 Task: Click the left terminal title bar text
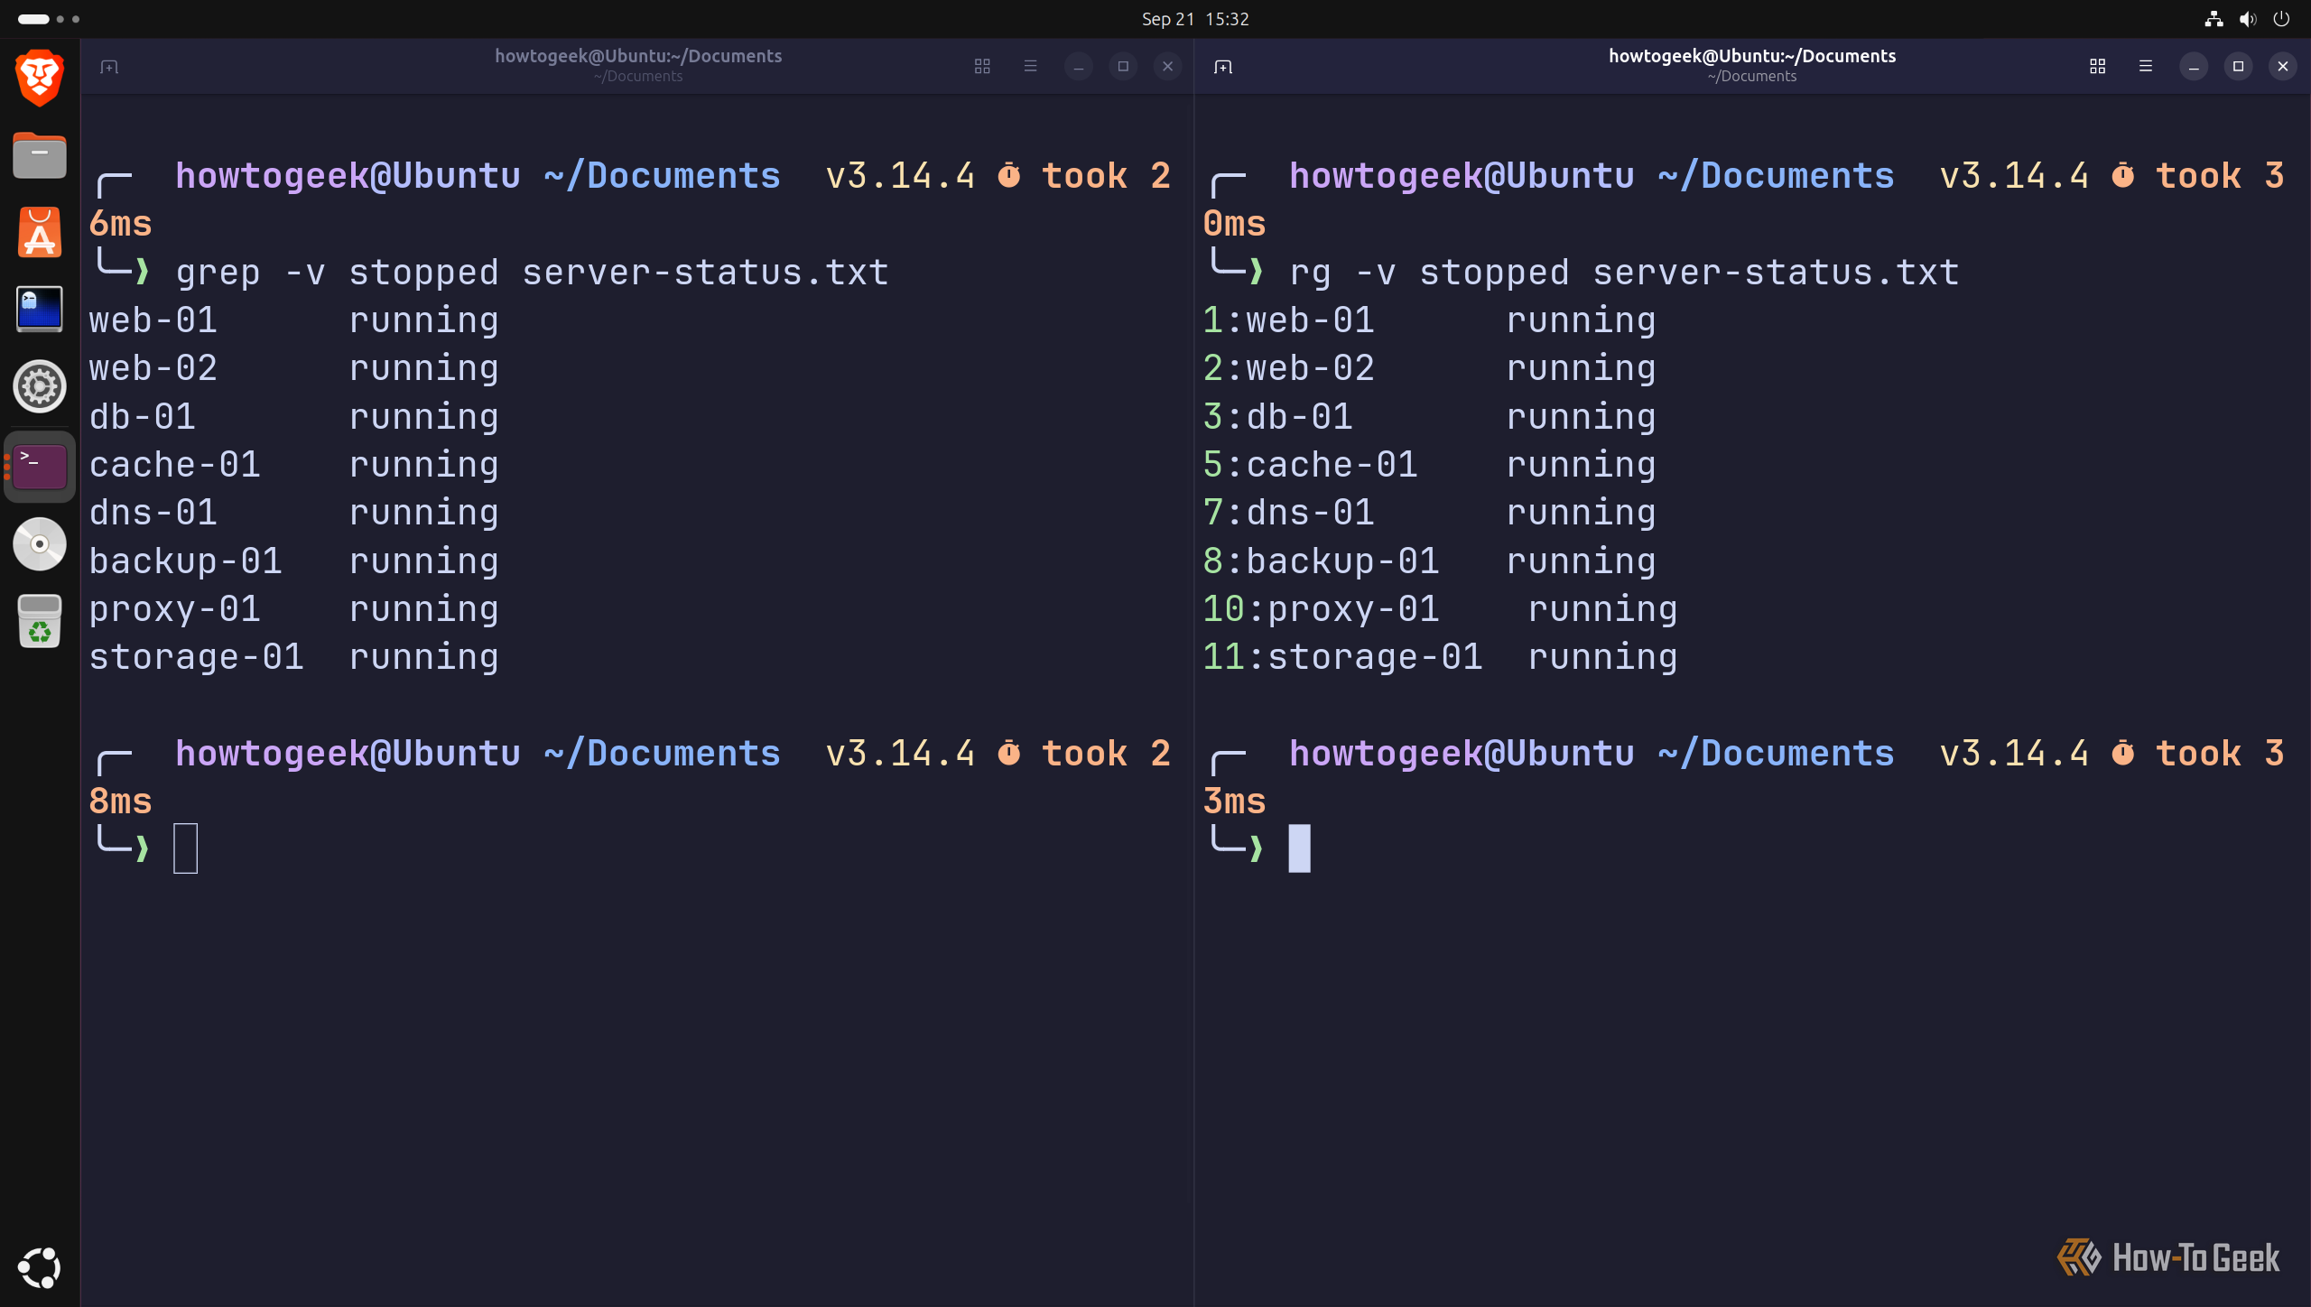click(638, 56)
